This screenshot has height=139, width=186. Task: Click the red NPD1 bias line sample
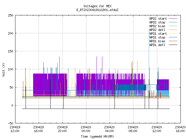point(173,41)
